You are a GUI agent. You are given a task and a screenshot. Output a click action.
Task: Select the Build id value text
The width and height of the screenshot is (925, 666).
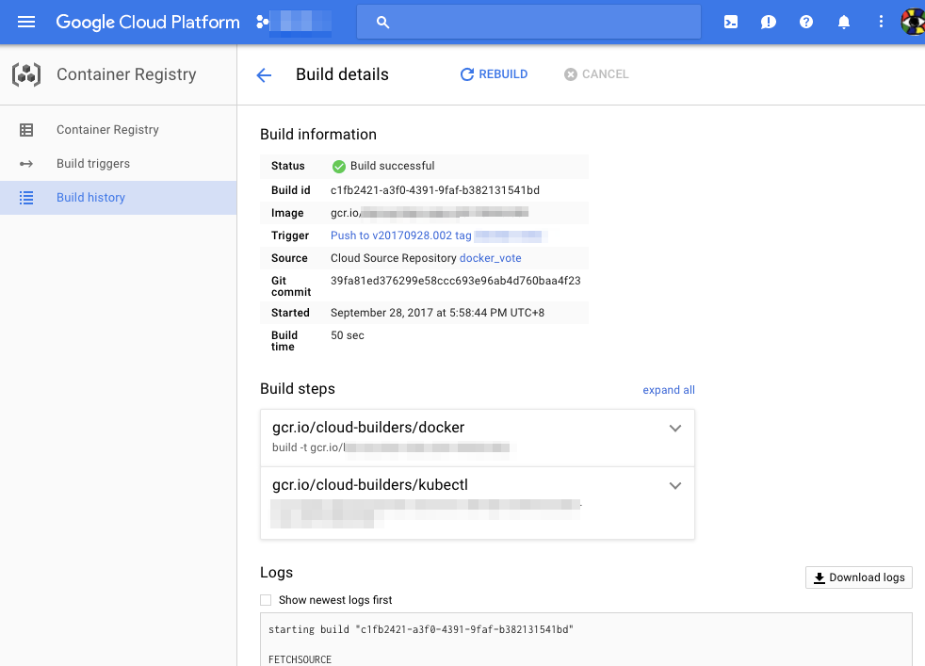tap(435, 190)
